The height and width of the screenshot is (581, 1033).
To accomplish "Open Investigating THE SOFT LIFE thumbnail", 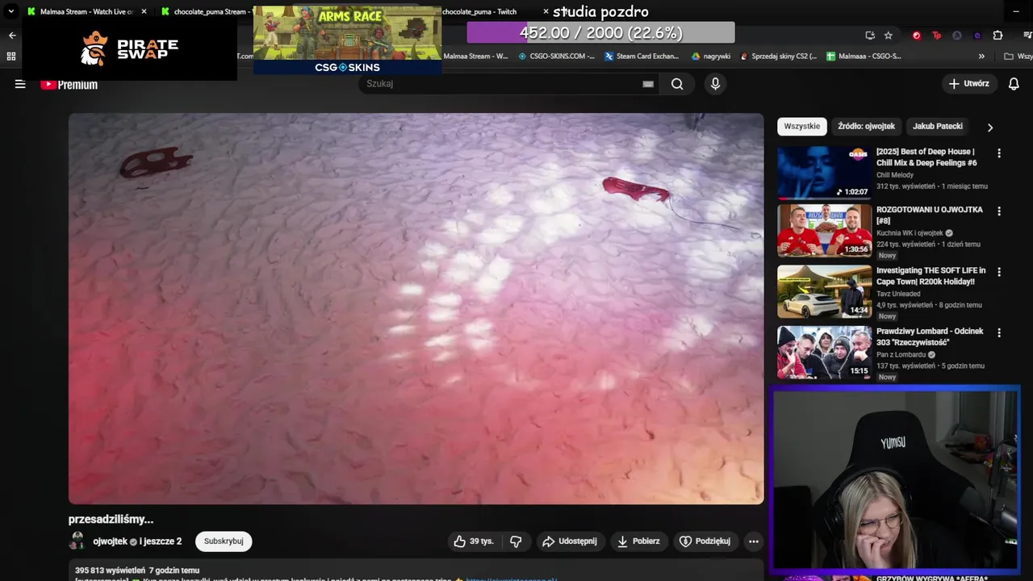I will click(824, 291).
